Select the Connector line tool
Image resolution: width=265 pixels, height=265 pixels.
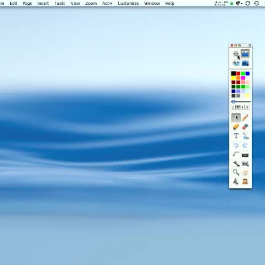(x=236, y=154)
